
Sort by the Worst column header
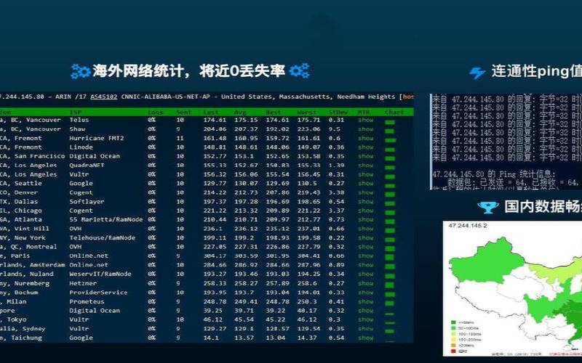(x=306, y=112)
